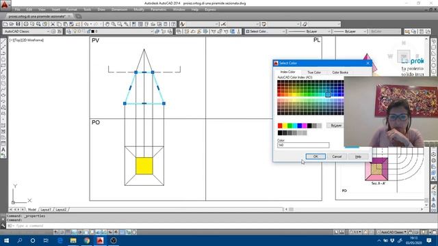Open Chrome from the Windows taskbar

click(x=87, y=241)
